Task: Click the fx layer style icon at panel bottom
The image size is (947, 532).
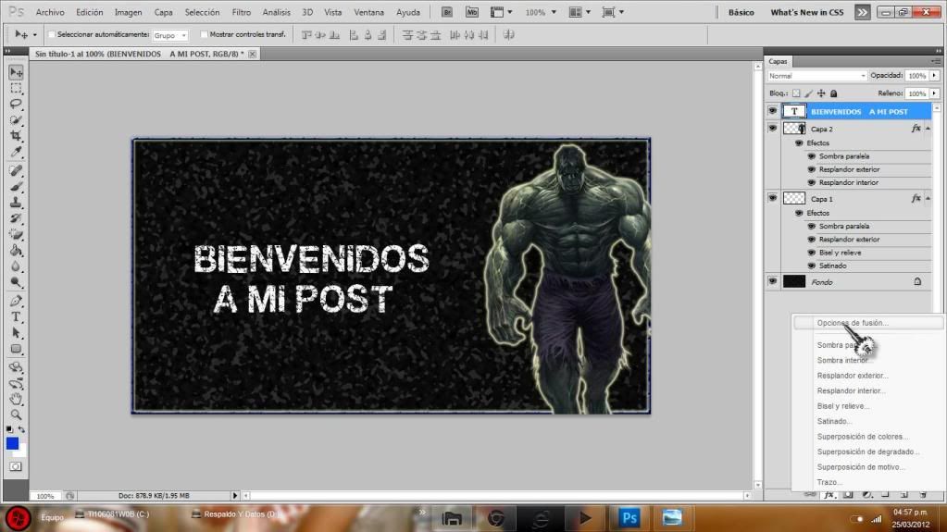Action: 829,495
